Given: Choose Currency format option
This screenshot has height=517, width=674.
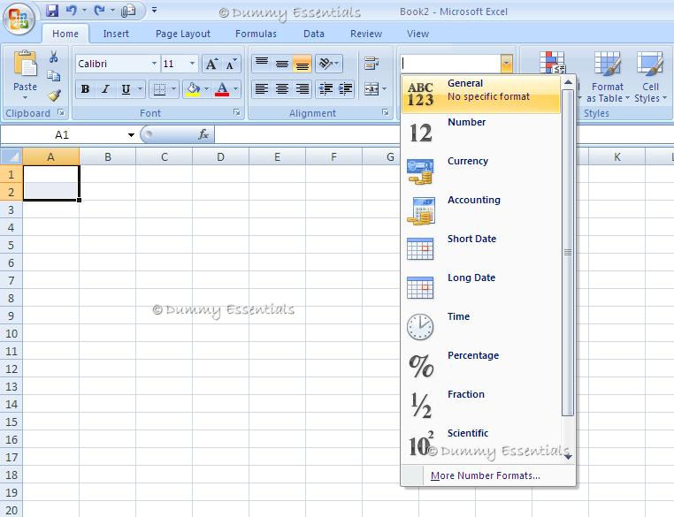Looking at the screenshot, I should (481, 171).
